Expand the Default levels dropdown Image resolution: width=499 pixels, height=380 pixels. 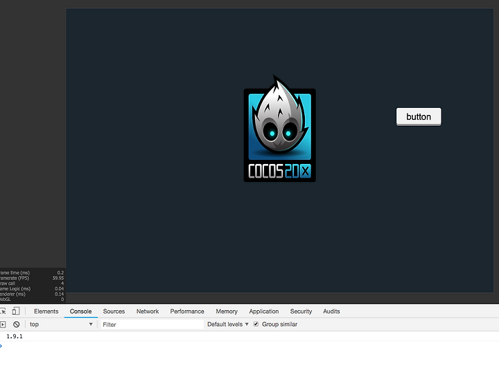[228, 325]
